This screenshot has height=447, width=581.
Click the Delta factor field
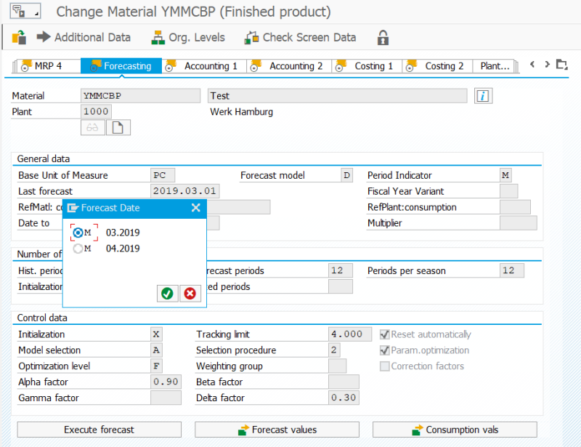click(x=344, y=398)
